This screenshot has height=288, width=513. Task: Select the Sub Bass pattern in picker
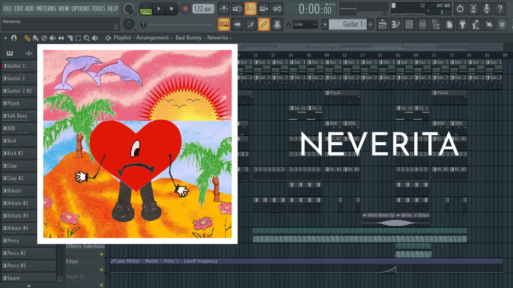pyautogui.click(x=19, y=116)
